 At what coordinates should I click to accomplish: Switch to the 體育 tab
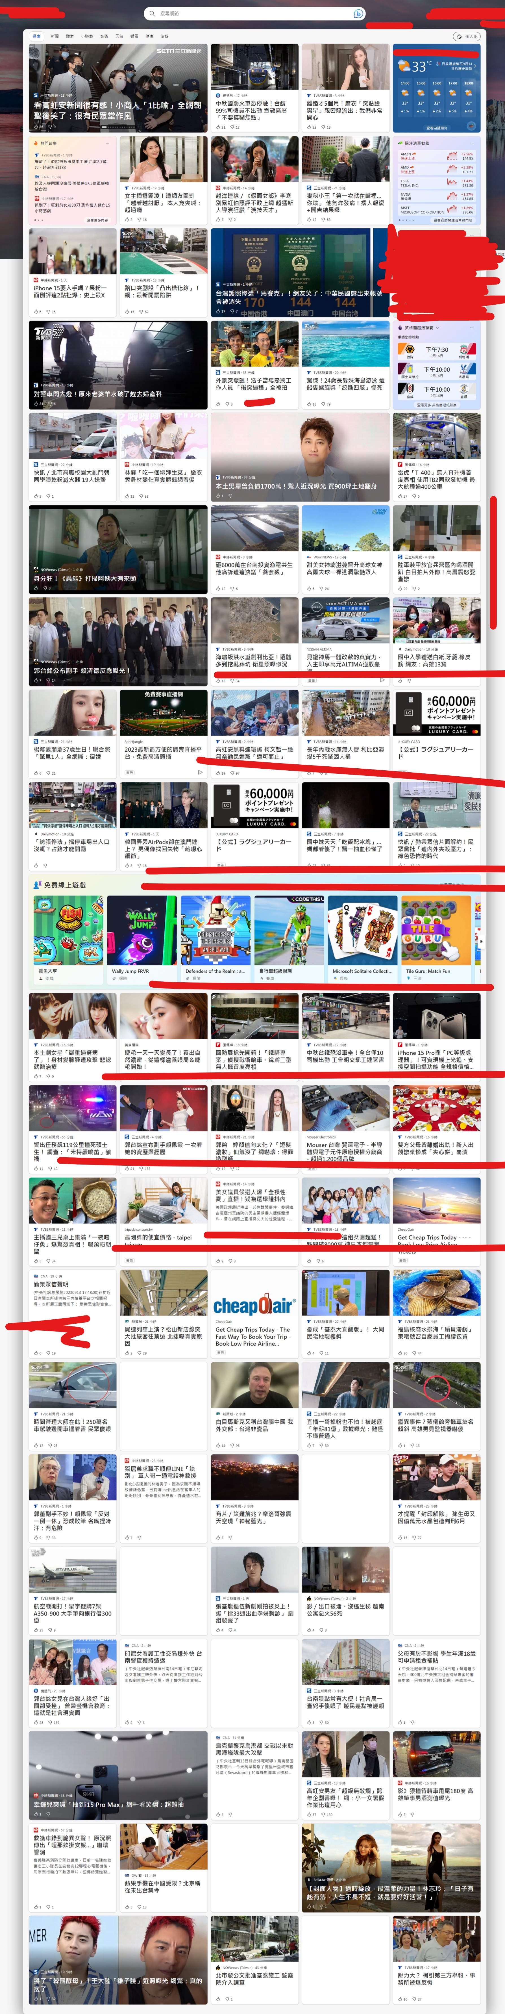point(69,36)
